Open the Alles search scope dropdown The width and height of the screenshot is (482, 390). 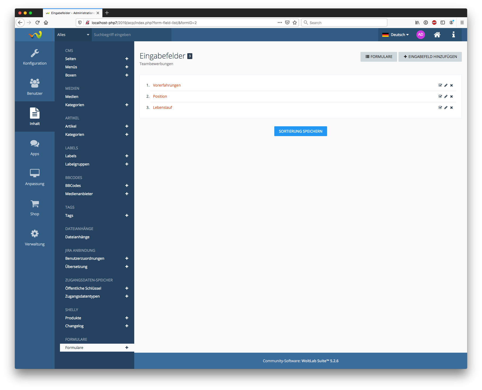click(73, 35)
